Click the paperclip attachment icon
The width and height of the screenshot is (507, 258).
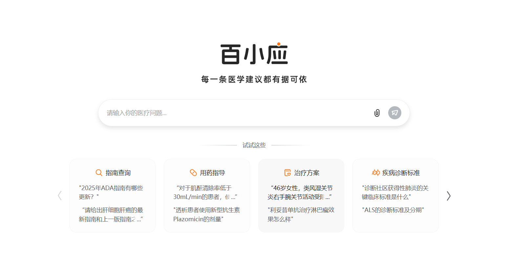click(x=376, y=113)
